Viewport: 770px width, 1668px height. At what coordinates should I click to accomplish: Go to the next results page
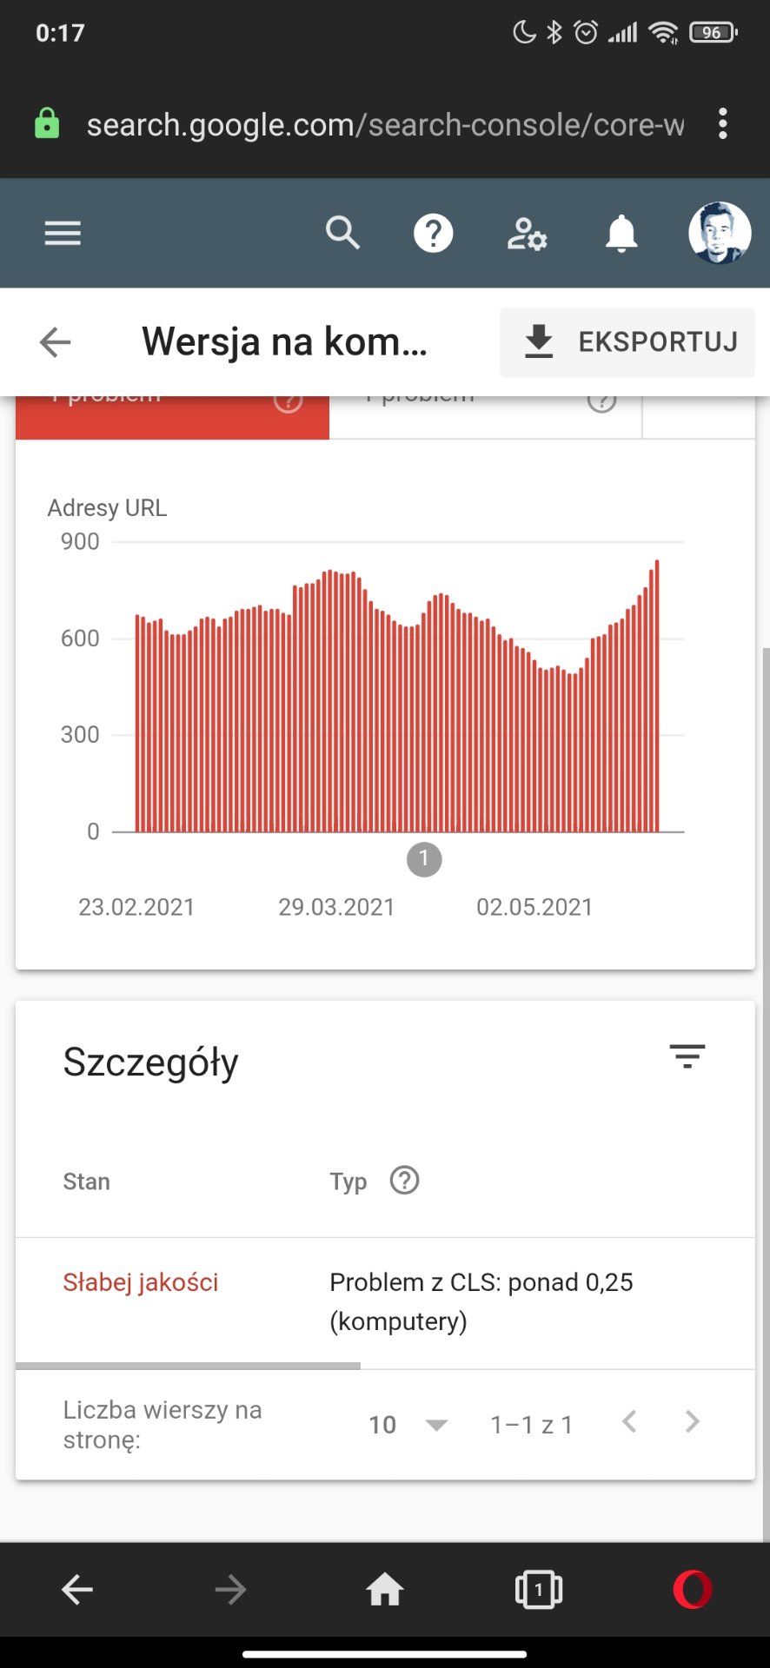click(x=692, y=1422)
